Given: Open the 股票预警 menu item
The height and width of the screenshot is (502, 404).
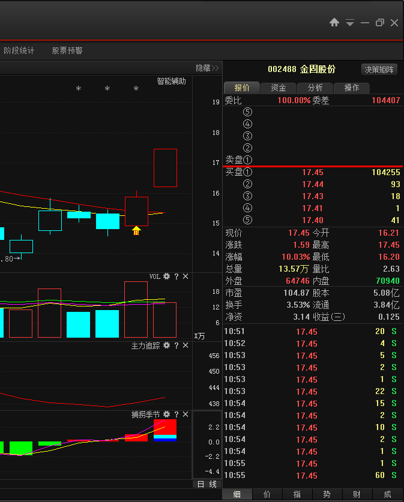Looking at the screenshot, I should (x=67, y=50).
